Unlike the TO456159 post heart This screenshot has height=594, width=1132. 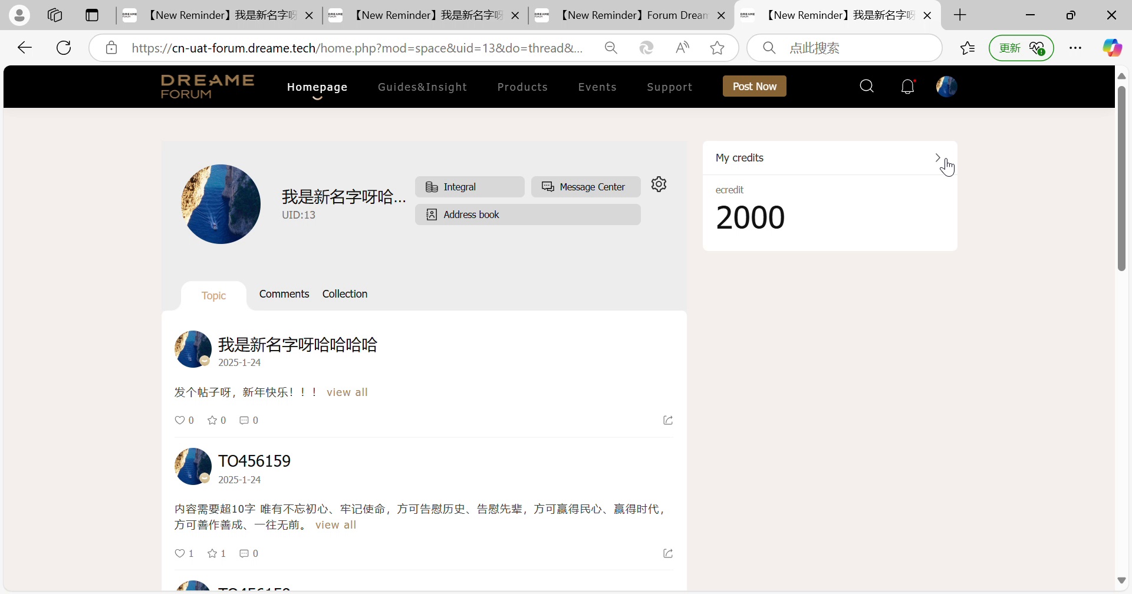[180, 553]
